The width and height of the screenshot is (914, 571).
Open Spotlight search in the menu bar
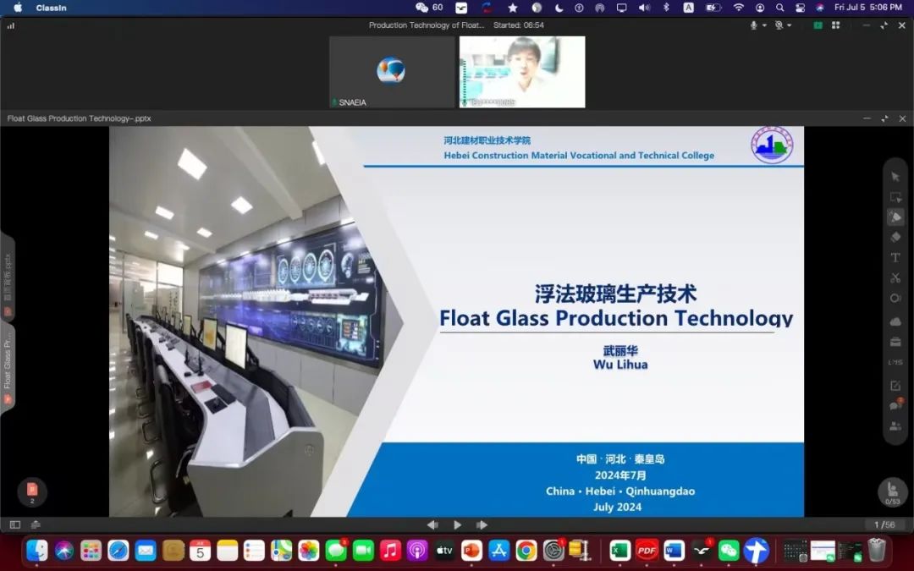780,8
